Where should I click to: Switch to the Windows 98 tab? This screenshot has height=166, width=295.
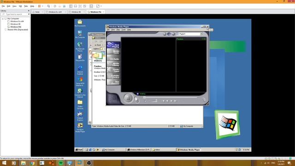coord(76,12)
